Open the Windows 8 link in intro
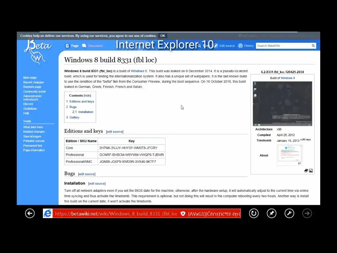Screen dimensions: 337x253 coord(139,71)
